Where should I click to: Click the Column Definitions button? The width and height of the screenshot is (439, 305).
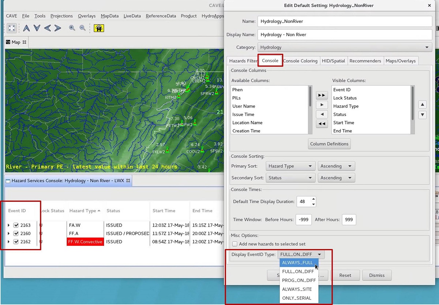coord(329,144)
